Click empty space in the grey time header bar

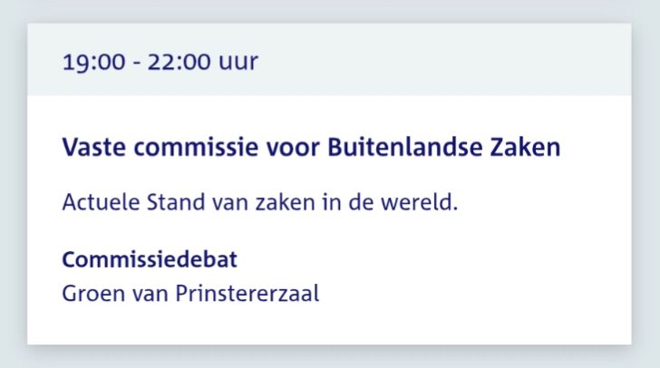pos(453,62)
